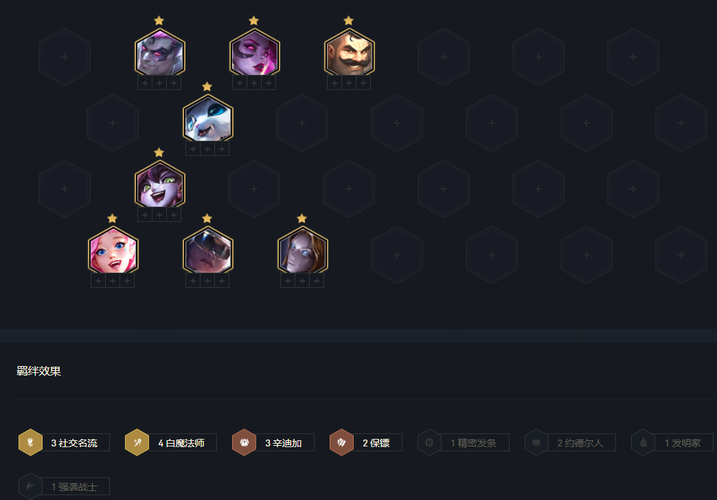Click the 1 强袭战士 trait badge
Viewport: 717px width, 500px height.
[x=64, y=486]
